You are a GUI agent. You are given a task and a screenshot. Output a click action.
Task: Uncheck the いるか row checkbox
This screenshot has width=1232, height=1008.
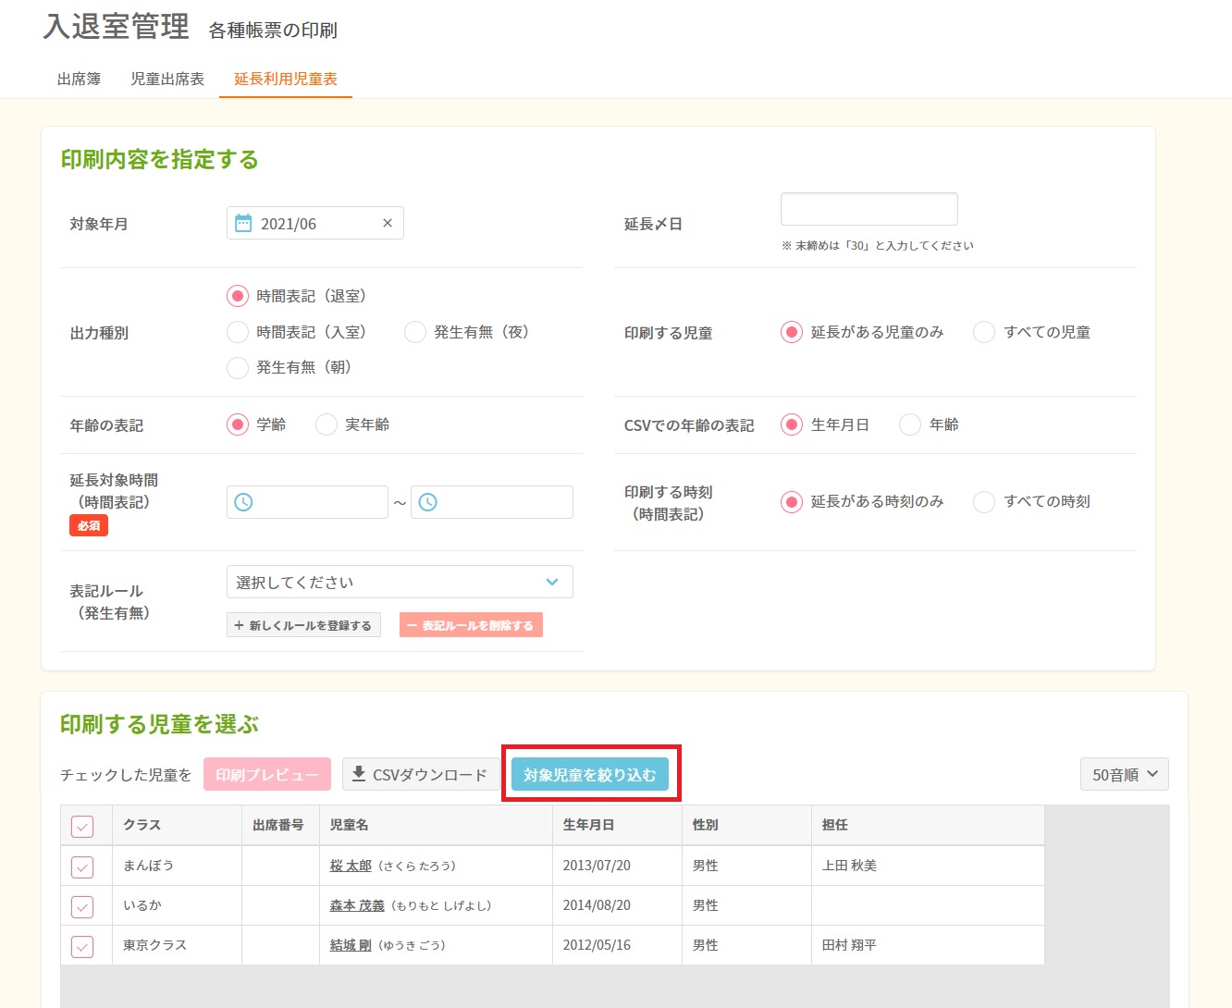point(82,906)
